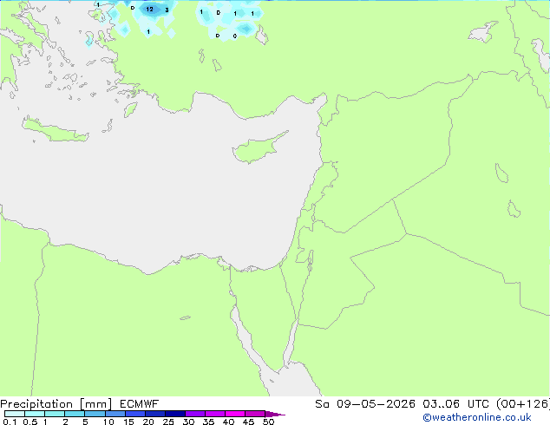Click the "3" precipitation value beside 12
550x425 pixels.
point(167,10)
